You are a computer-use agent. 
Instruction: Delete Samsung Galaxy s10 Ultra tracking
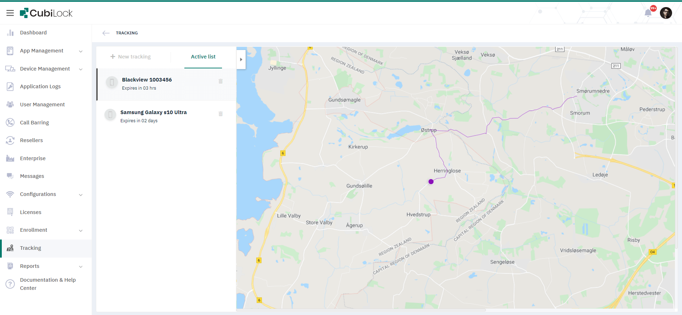(x=221, y=114)
